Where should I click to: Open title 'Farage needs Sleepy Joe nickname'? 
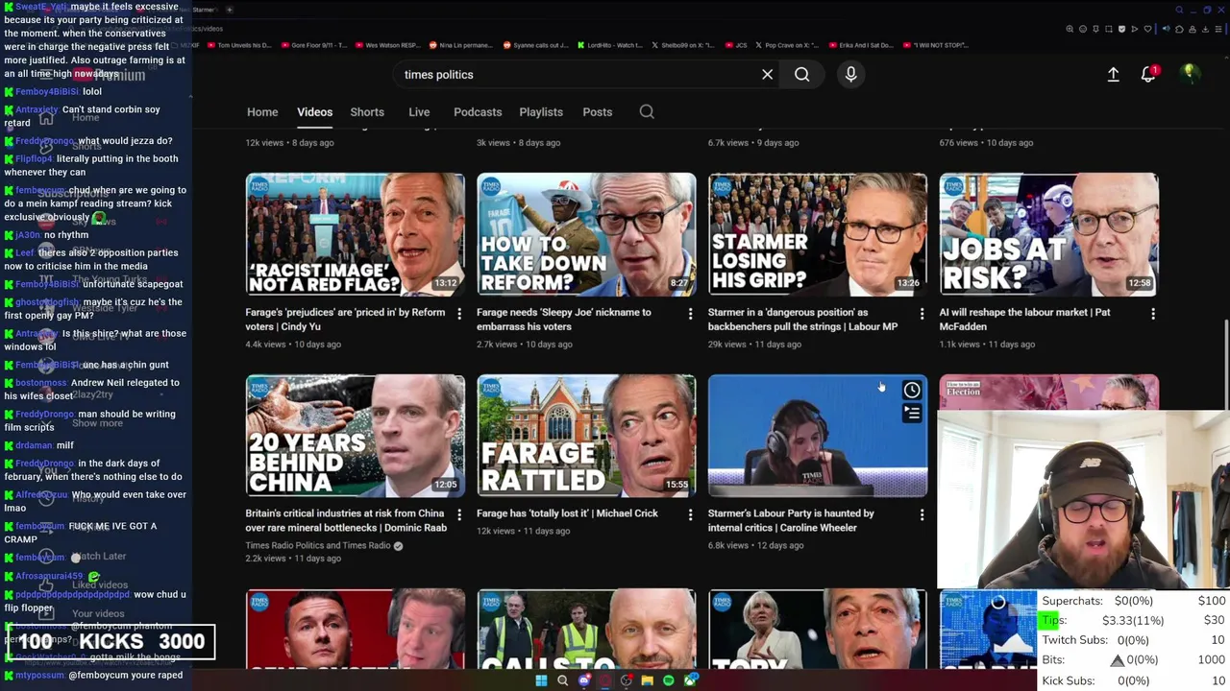pyautogui.click(x=564, y=320)
